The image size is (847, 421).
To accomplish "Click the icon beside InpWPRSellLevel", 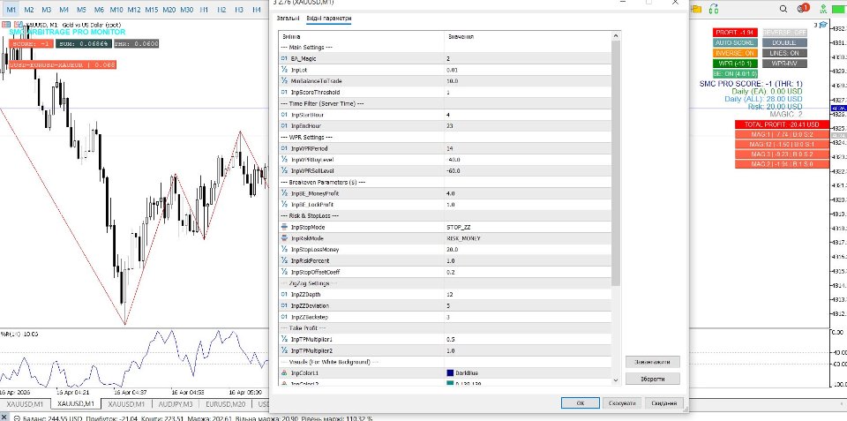I will pos(284,170).
